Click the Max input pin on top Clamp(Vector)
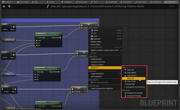The height and width of the screenshot is (110, 180). (x=37, y=45)
